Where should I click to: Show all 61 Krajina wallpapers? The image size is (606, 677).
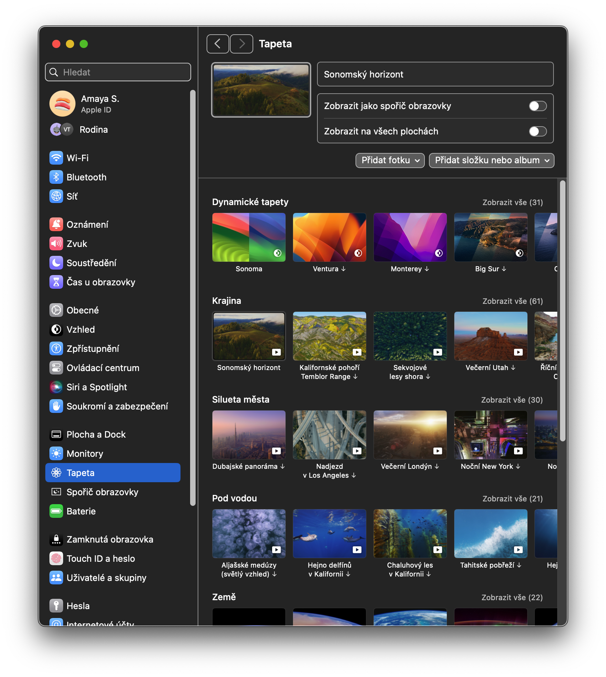coord(512,301)
